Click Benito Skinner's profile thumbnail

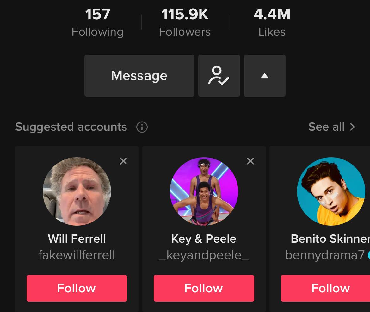point(331,191)
